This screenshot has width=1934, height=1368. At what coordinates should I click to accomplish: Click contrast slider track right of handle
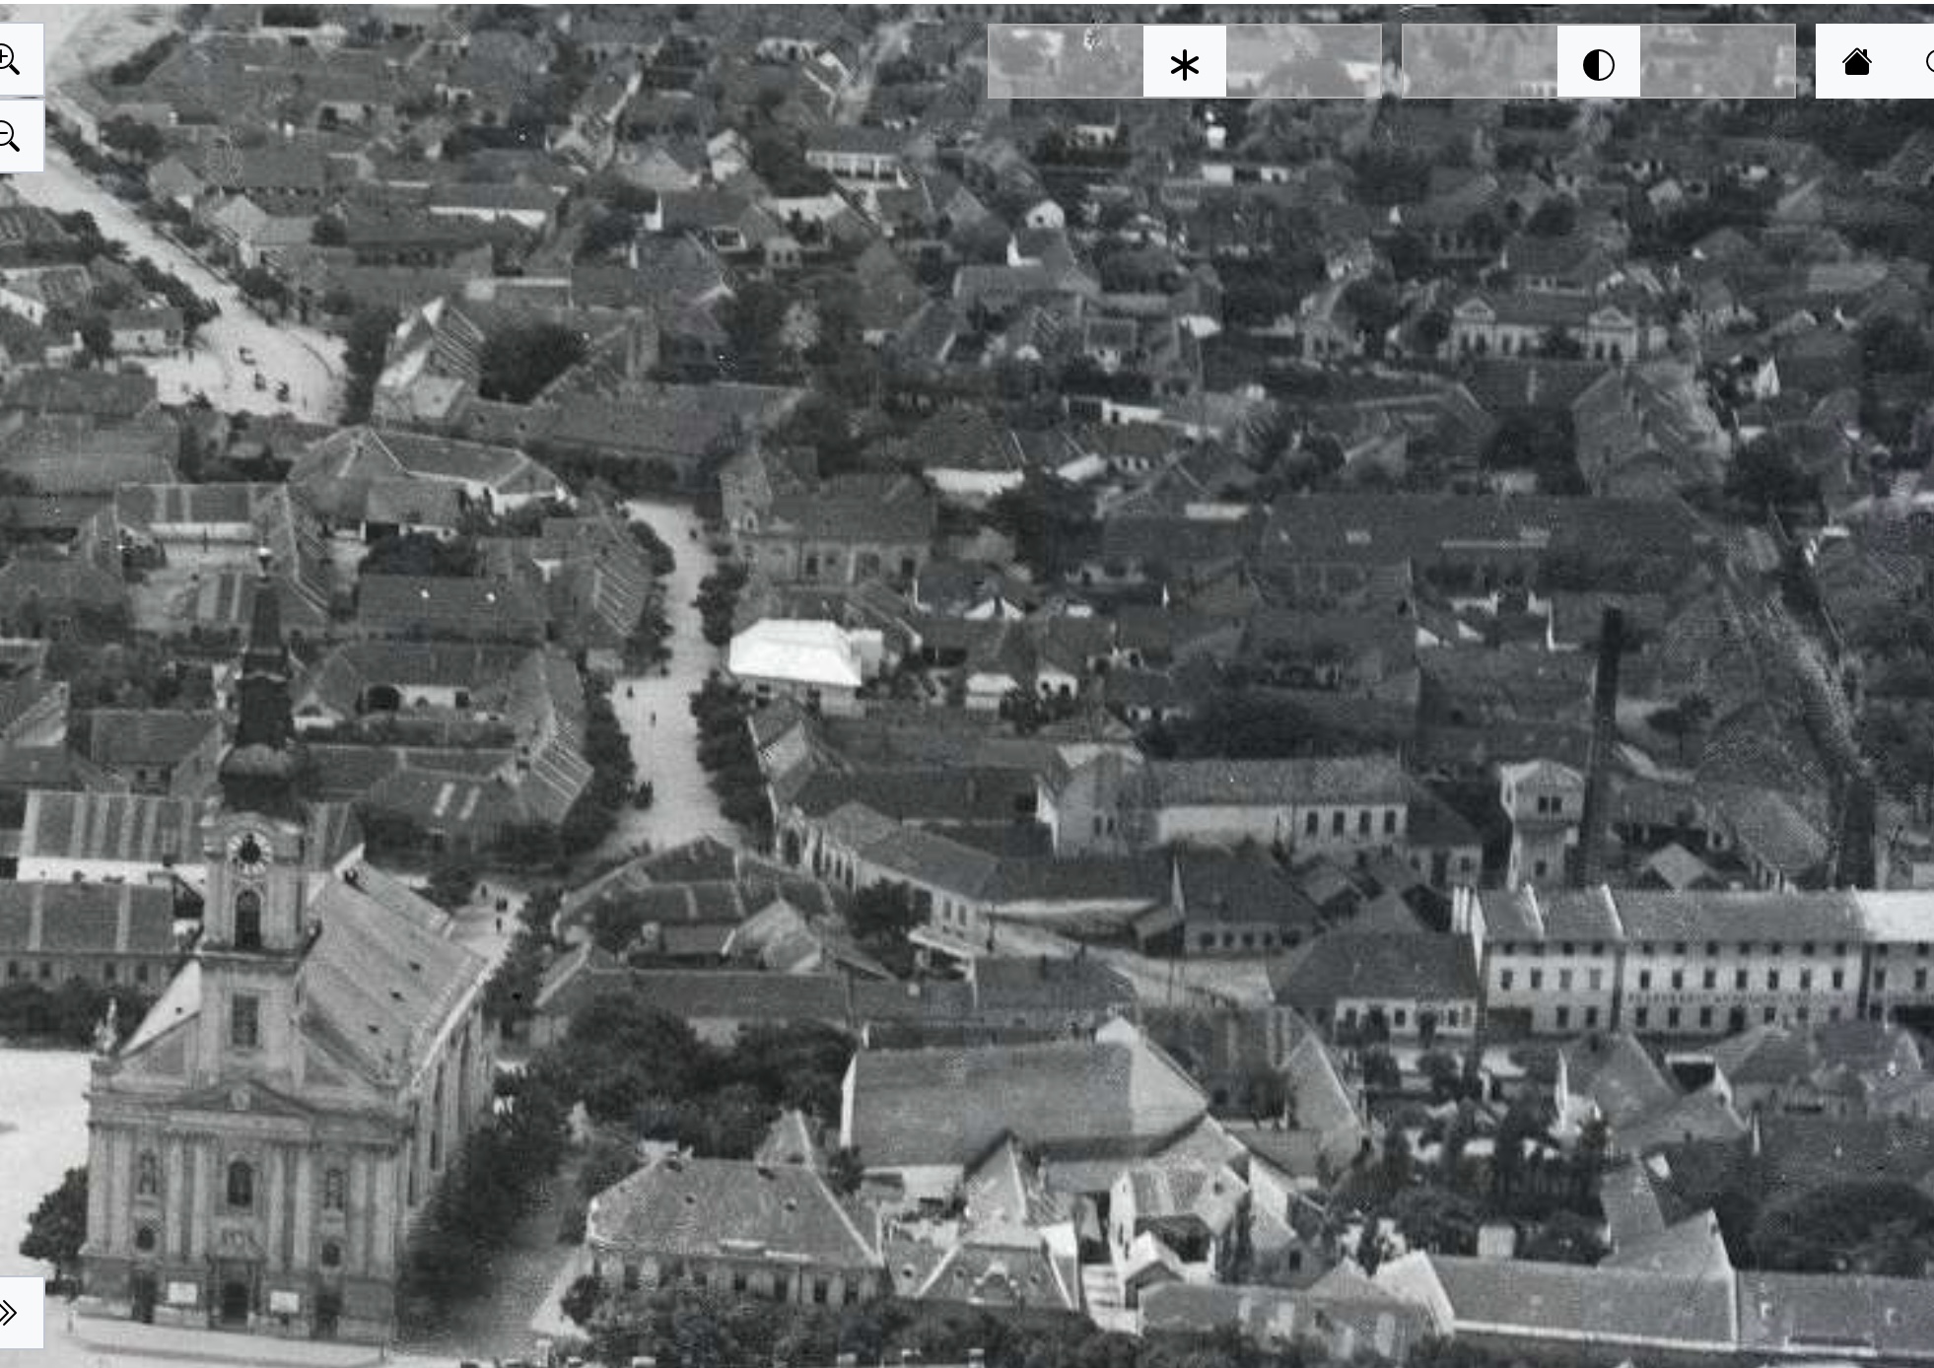point(1717,62)
